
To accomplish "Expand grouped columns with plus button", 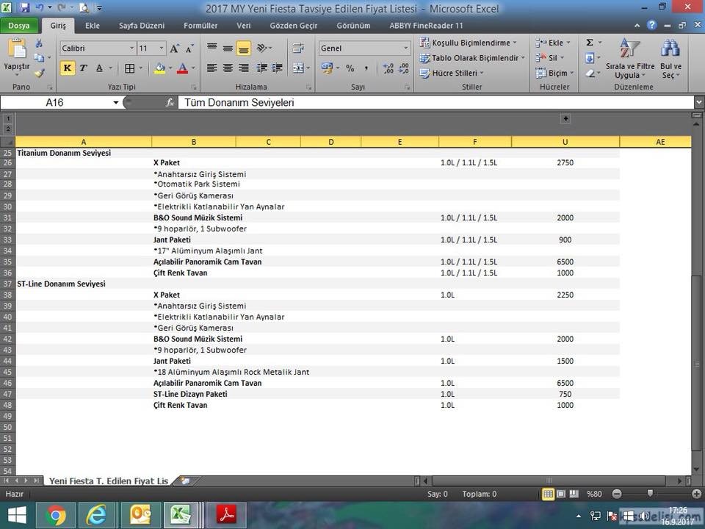I will click(x=565, y=119).
